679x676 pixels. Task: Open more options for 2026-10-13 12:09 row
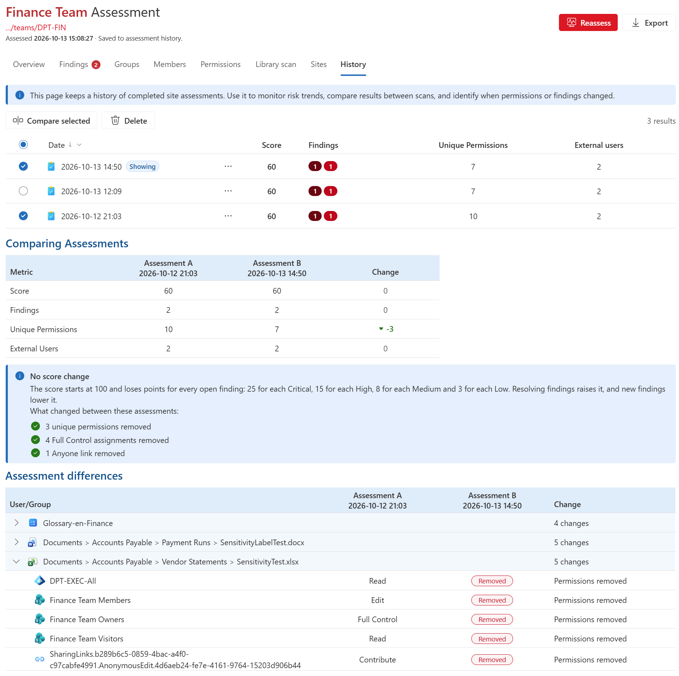click(x=228, y=191)
